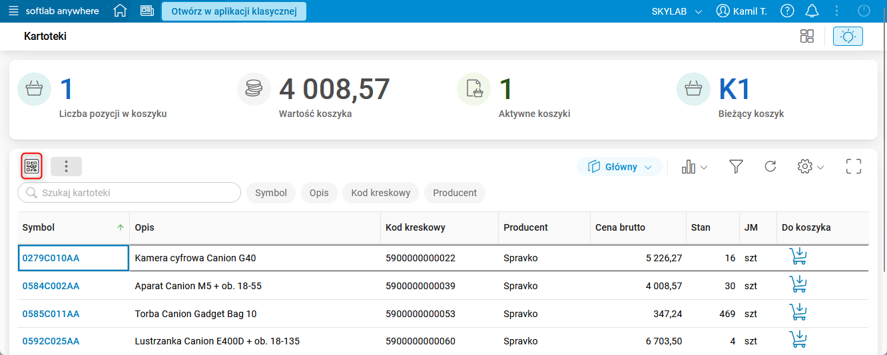This screenshot has width=887, height=355.
Task: Click basket icon for 'Liczba pozycji w koszyku'
Action: [x=34, y=89]
